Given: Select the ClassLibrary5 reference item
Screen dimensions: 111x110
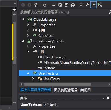Looking at the screenshot, I should [54, 57].
